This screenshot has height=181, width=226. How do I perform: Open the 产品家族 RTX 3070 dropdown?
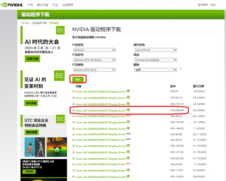point(94,70)
